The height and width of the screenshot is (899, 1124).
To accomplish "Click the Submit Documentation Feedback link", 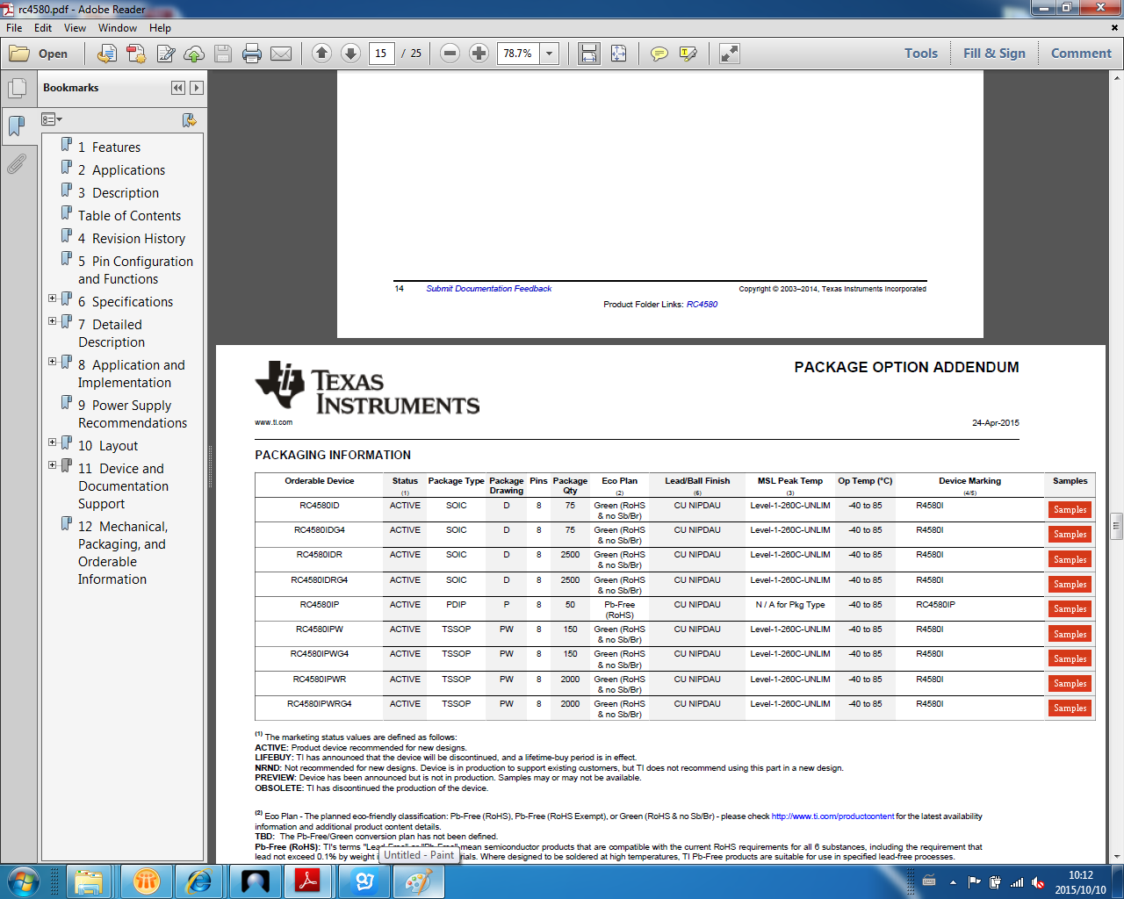I will [x=489, y=289].
